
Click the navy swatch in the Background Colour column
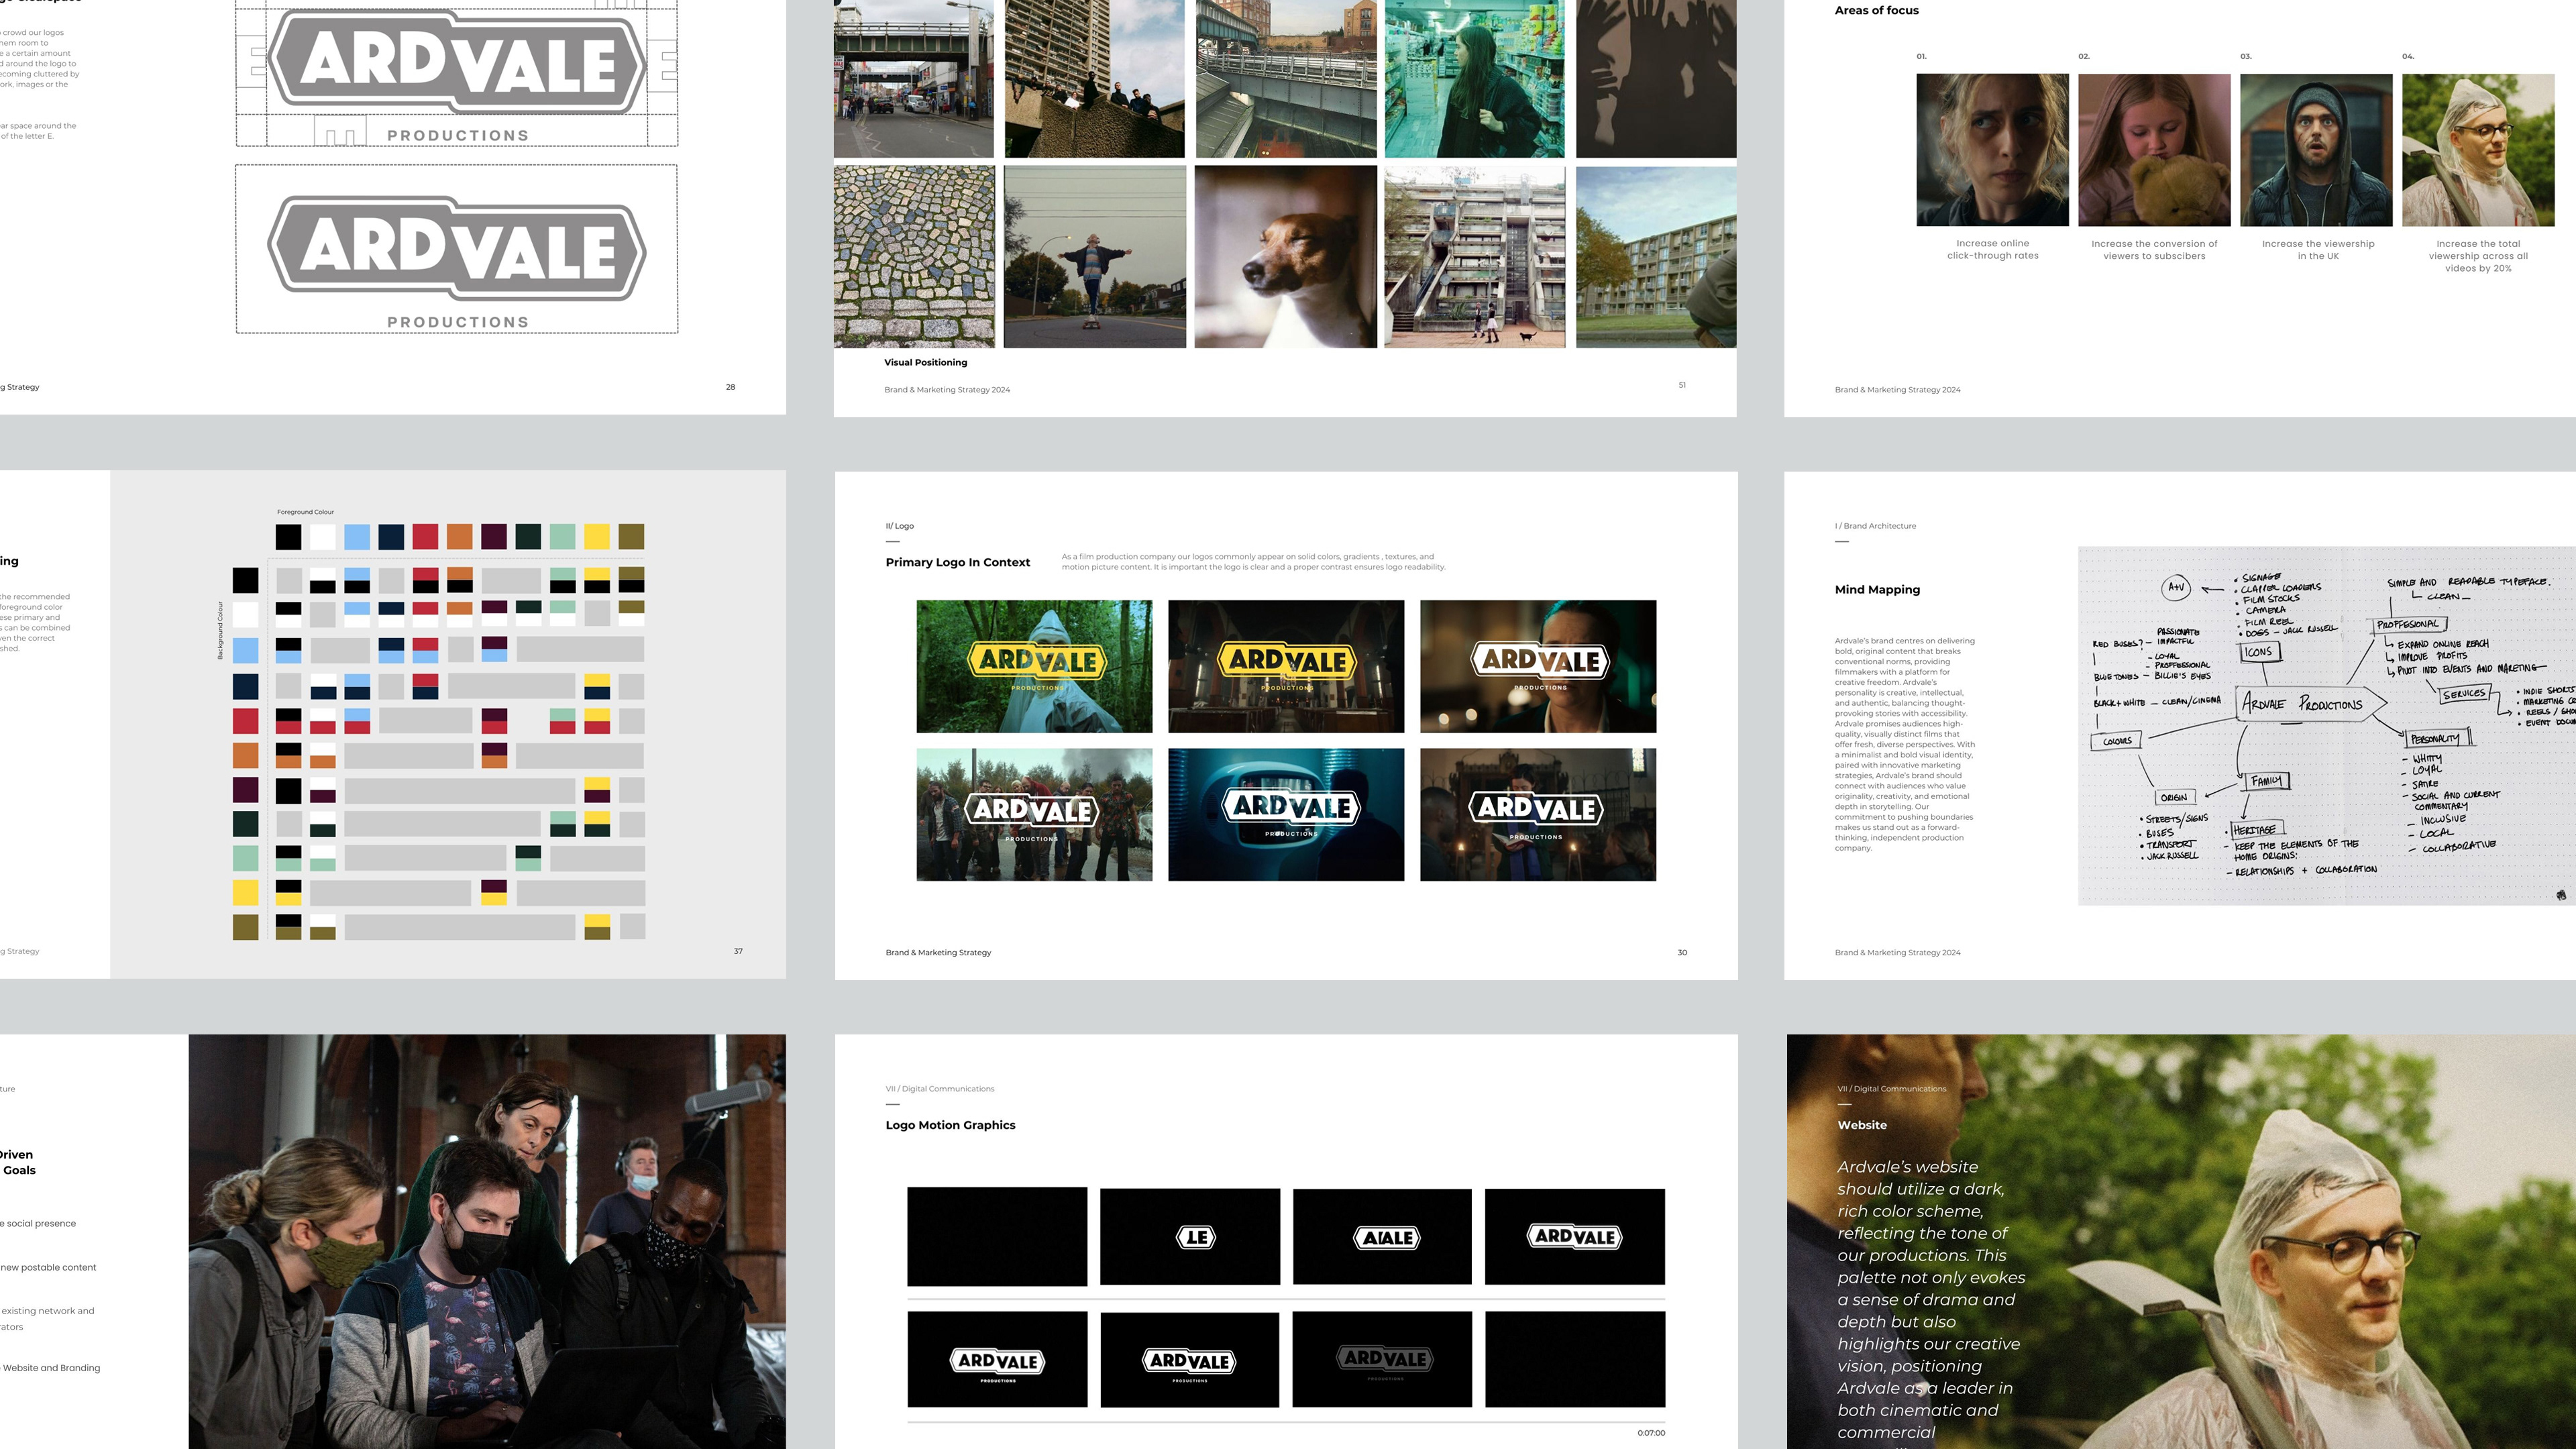(x=245, y=686)
